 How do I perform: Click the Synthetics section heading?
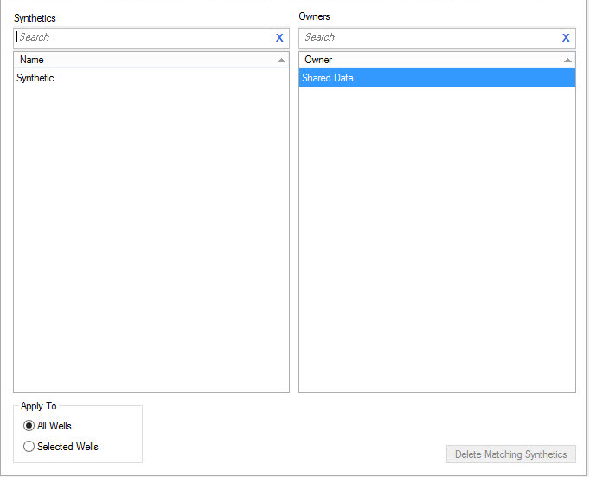(35, 18)
